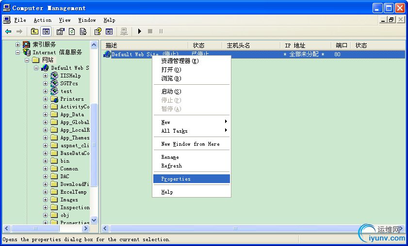Choose Properties from the context menu
This screenshot has width=408, height=246.
192,179
